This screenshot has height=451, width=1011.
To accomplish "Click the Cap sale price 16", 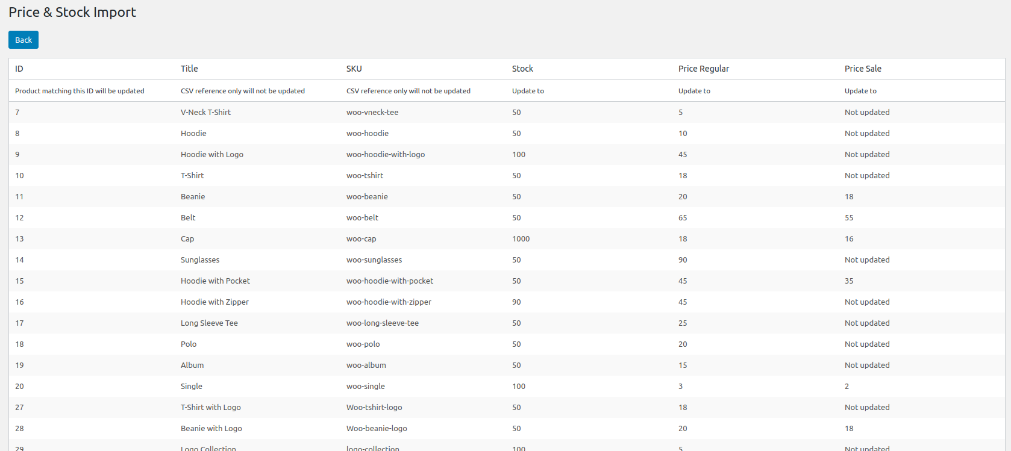I will (x=849, y=238).
